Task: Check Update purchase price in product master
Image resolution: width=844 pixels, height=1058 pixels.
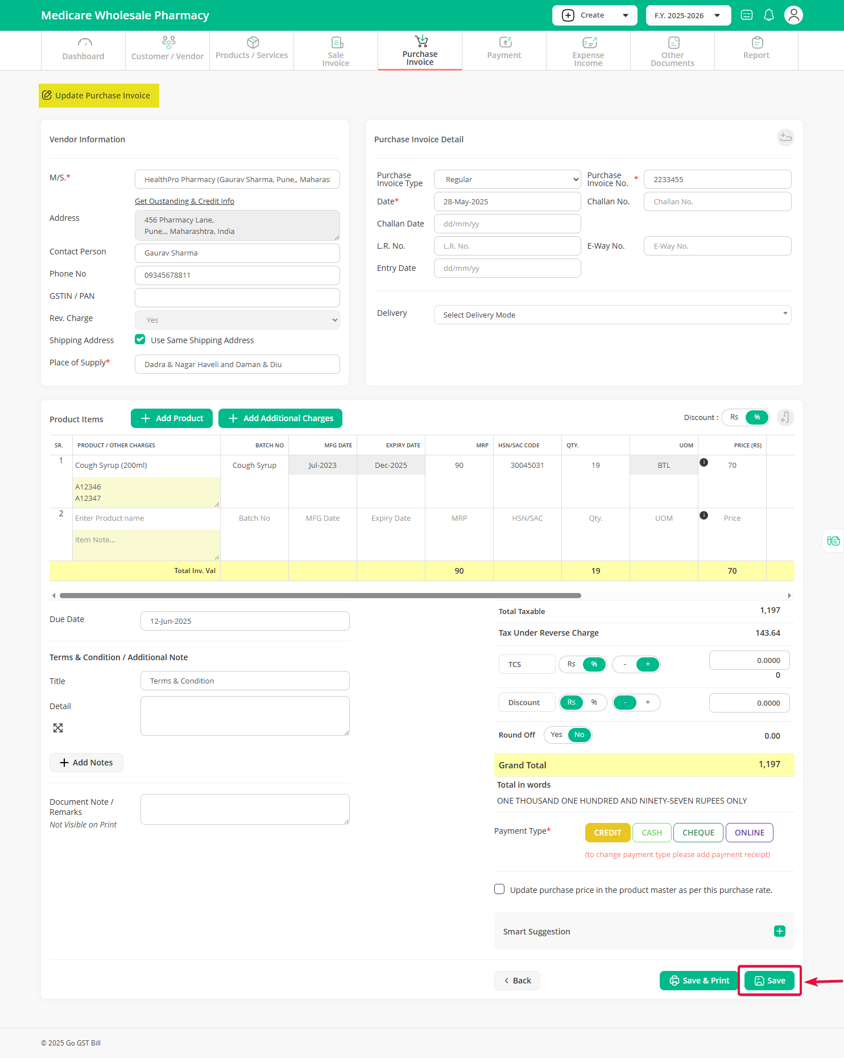Action: tap(499, 890)
